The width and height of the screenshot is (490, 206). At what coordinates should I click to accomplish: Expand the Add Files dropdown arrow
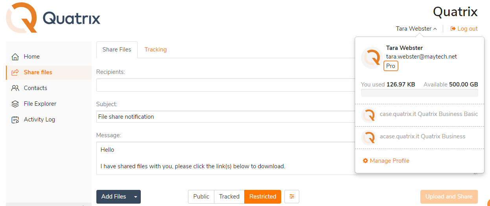[136, 197]
